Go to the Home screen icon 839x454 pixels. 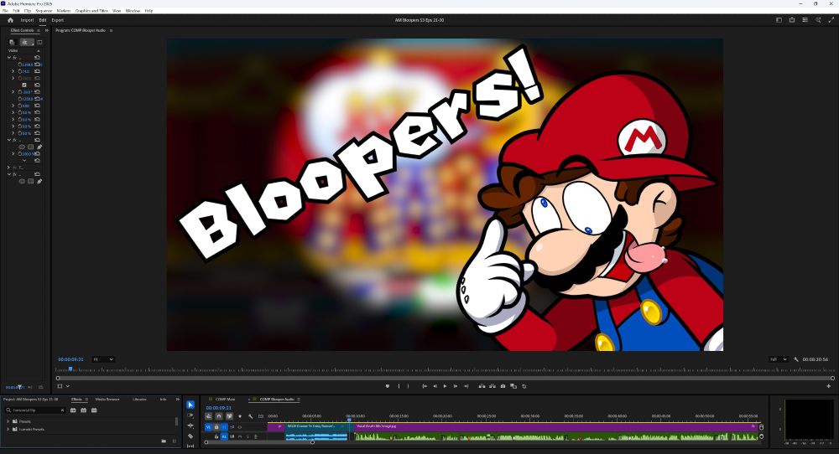(10, 20)
